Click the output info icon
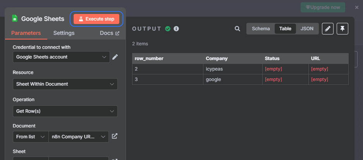Screen dimensions: 363x160 point(176,29)
